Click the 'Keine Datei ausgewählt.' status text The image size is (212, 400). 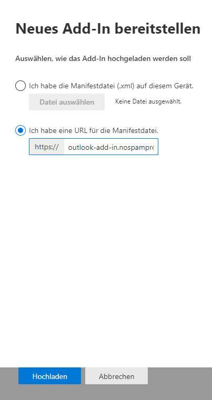(148, 101)
